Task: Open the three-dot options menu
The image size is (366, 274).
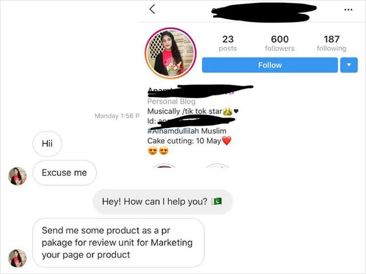Action: [348, 10]
